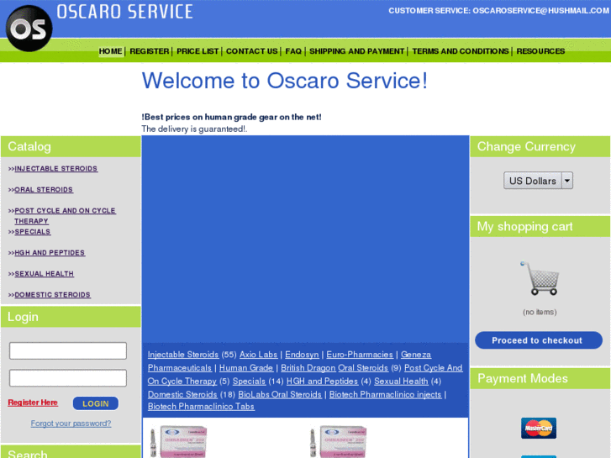The height and width of the screenshot is (458, 611).
Task: Click Specials link in blue panel
Action: tap(249, 381)
